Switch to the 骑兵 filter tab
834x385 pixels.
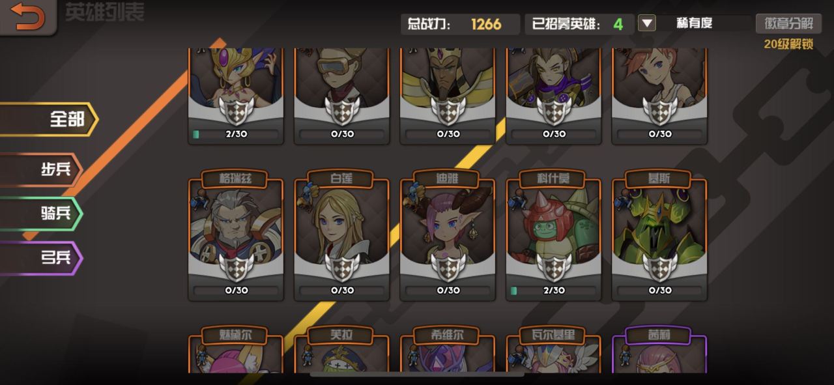40,214
